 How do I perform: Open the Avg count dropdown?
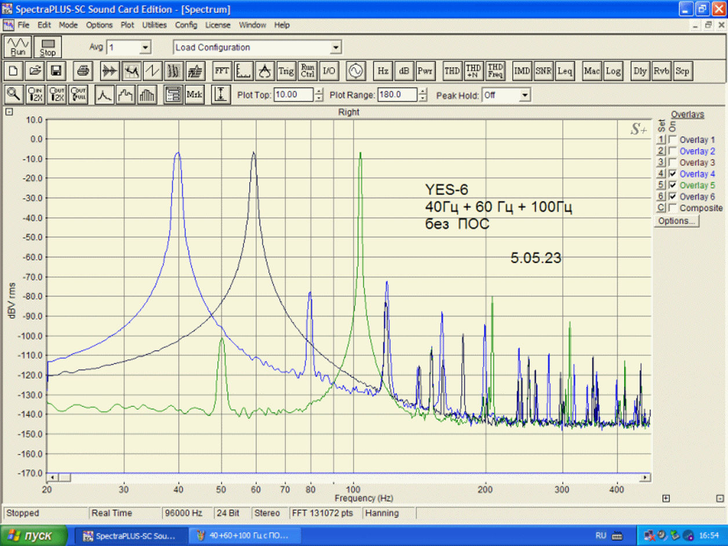point(145,48)
